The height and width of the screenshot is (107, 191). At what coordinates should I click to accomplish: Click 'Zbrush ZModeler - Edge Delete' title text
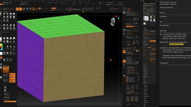tap(168, 4)
